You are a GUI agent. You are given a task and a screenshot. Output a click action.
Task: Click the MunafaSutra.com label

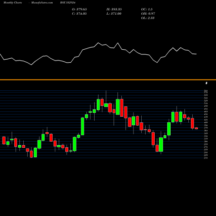coord(42,3)
